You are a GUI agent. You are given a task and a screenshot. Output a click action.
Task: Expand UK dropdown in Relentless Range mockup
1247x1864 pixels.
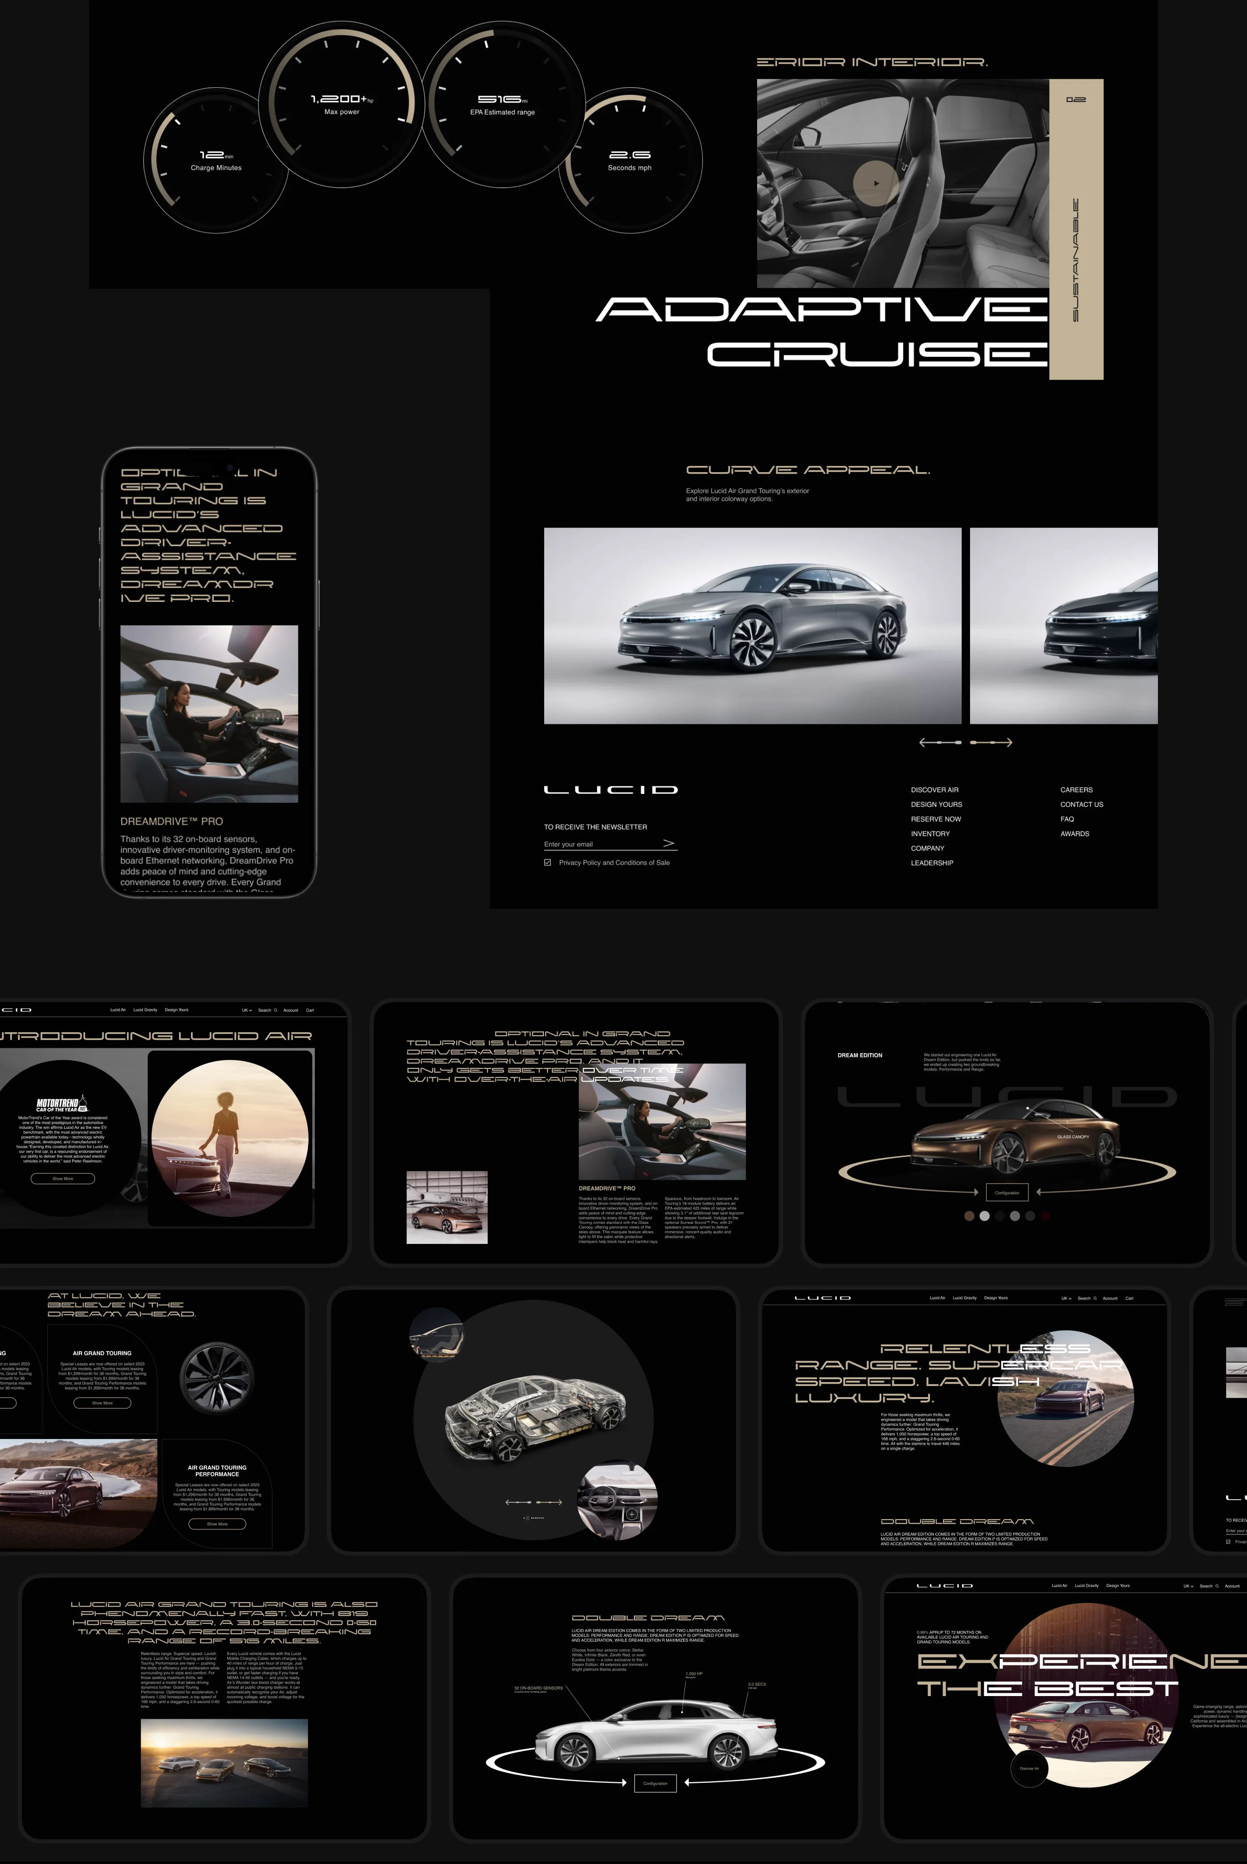[1067, 1298]
